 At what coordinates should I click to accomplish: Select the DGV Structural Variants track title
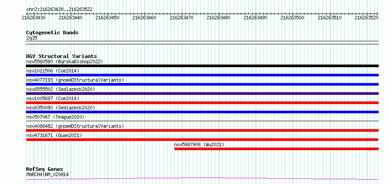click(62, 56)
